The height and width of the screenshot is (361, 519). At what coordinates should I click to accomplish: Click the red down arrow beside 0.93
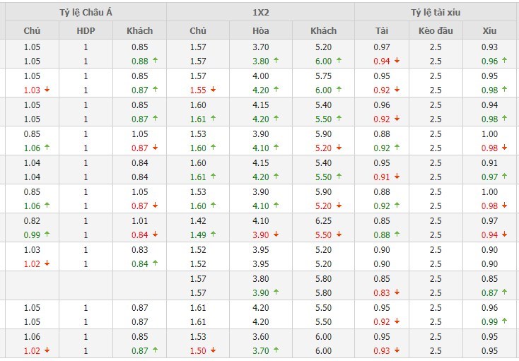[x=397, y=350]
